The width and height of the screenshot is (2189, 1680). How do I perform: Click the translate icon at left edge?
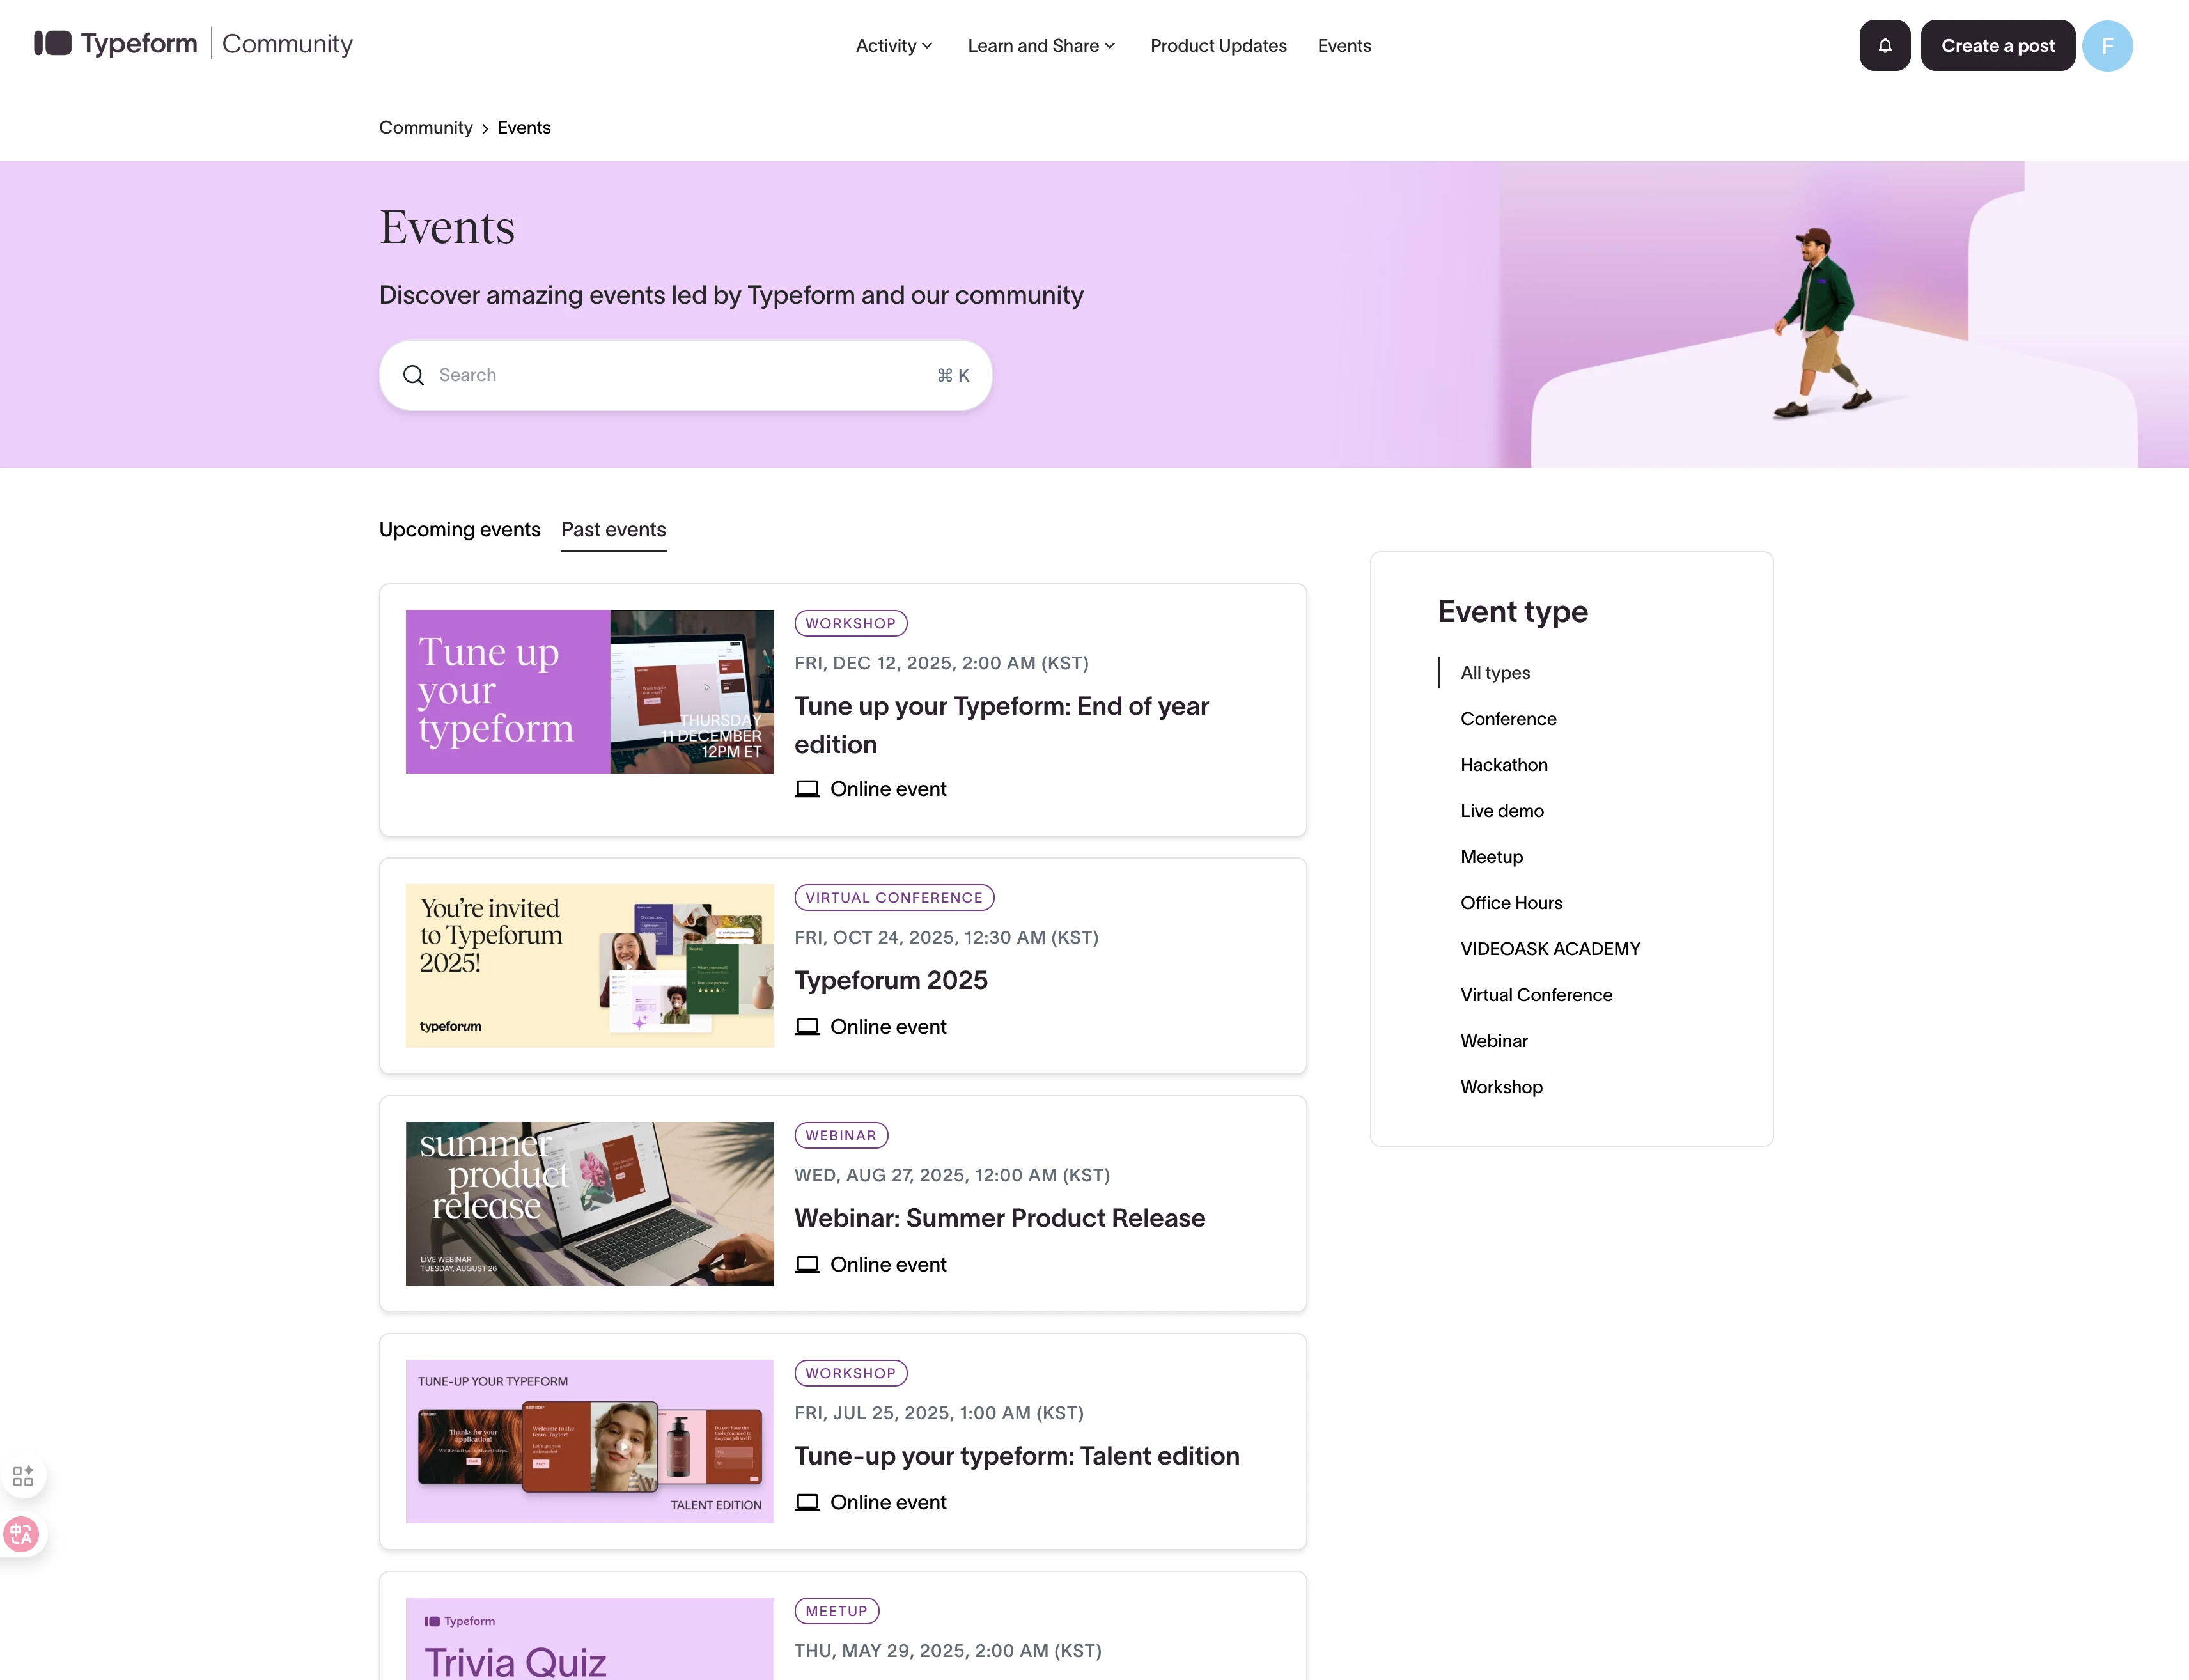(21, 1534)
